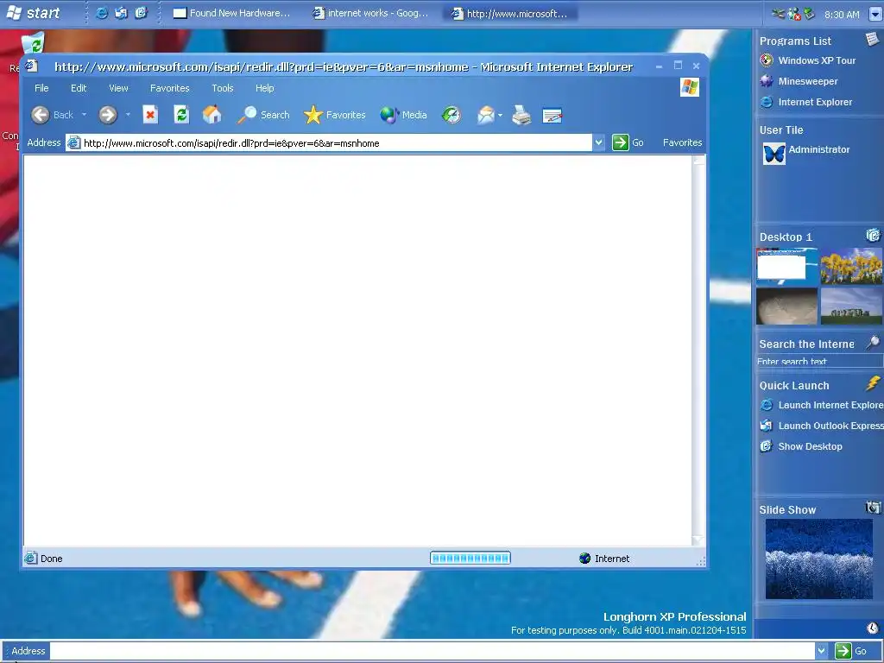Click the Slide Show camera icon
The width and height of the screenshot is (884, 663).
[873, 508]
